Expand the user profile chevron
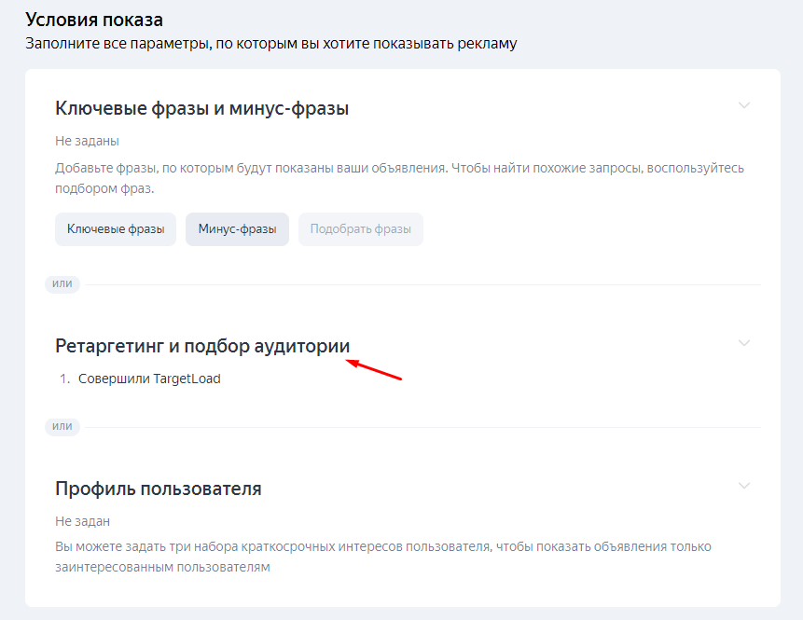This screenshot has width=803, height=620. 743,486
